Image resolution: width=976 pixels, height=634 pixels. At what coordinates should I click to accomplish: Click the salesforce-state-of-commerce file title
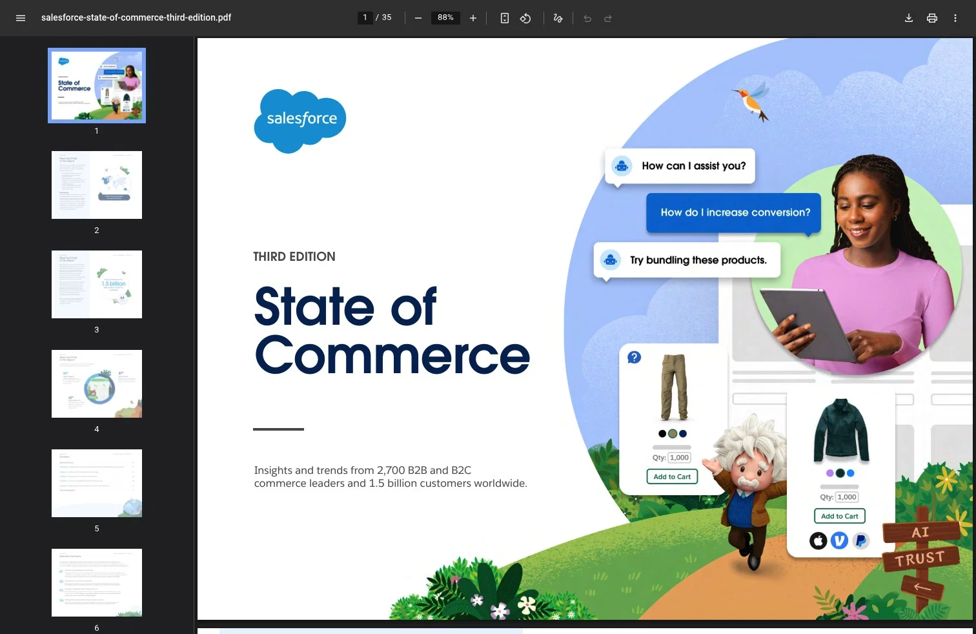pos(136,17)
